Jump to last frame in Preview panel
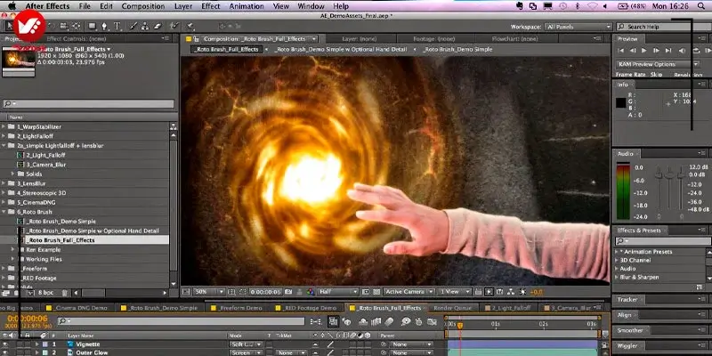 click(668, 51)
